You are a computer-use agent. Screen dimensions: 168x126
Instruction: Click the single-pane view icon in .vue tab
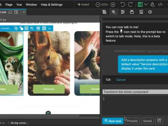(10, 12)
